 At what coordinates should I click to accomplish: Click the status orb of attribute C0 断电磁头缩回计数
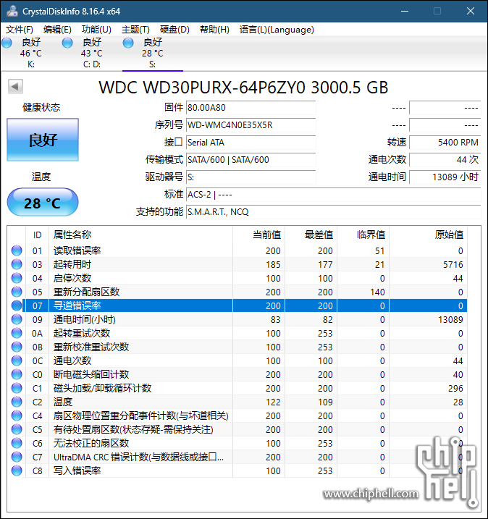pos(17,374)
